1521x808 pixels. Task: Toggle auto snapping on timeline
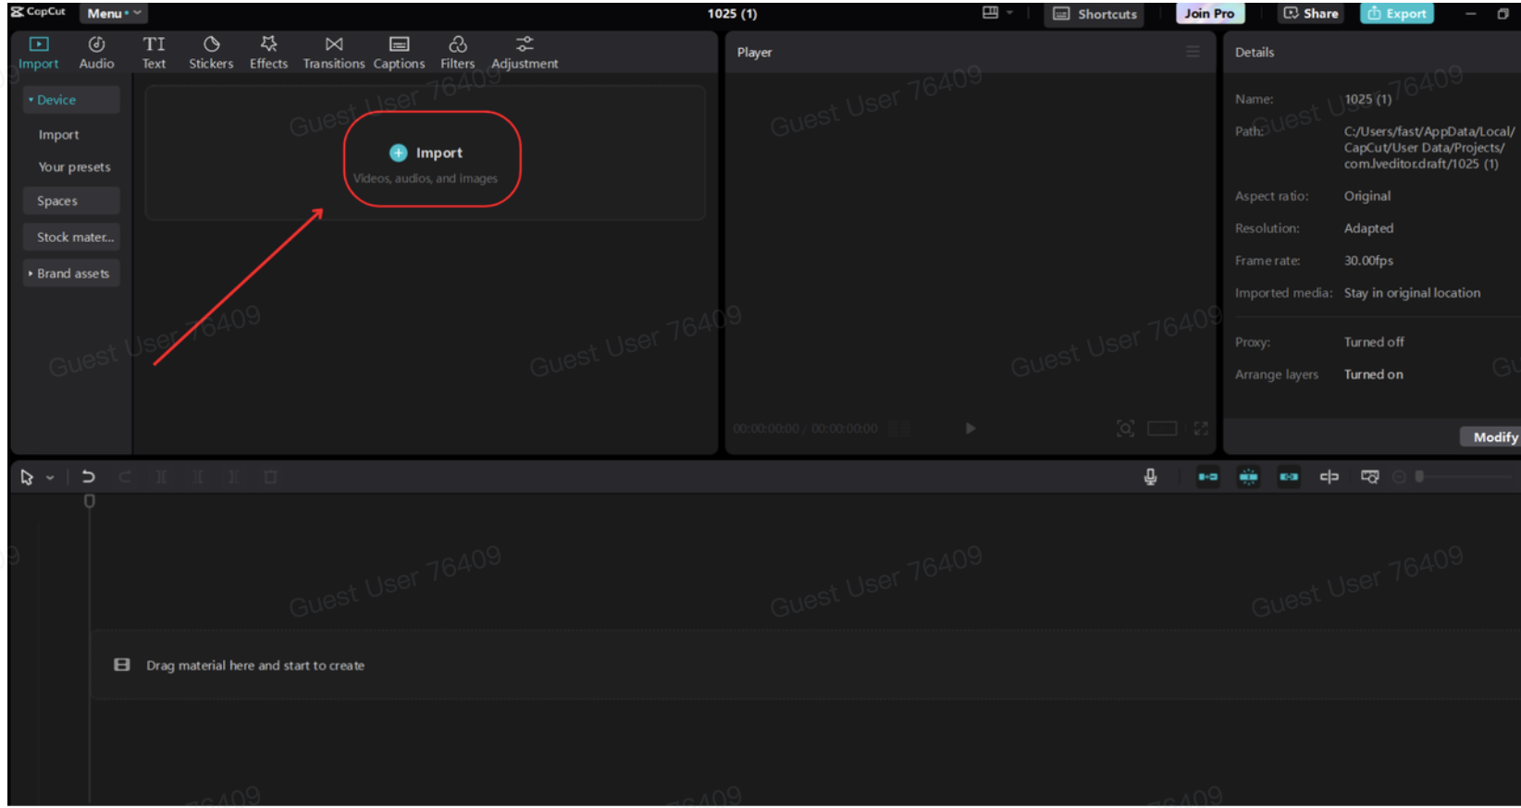[1248, 477]
